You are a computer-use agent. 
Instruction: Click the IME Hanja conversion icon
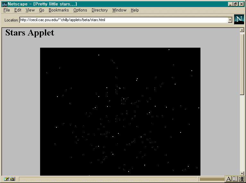[x=241, y=179]
